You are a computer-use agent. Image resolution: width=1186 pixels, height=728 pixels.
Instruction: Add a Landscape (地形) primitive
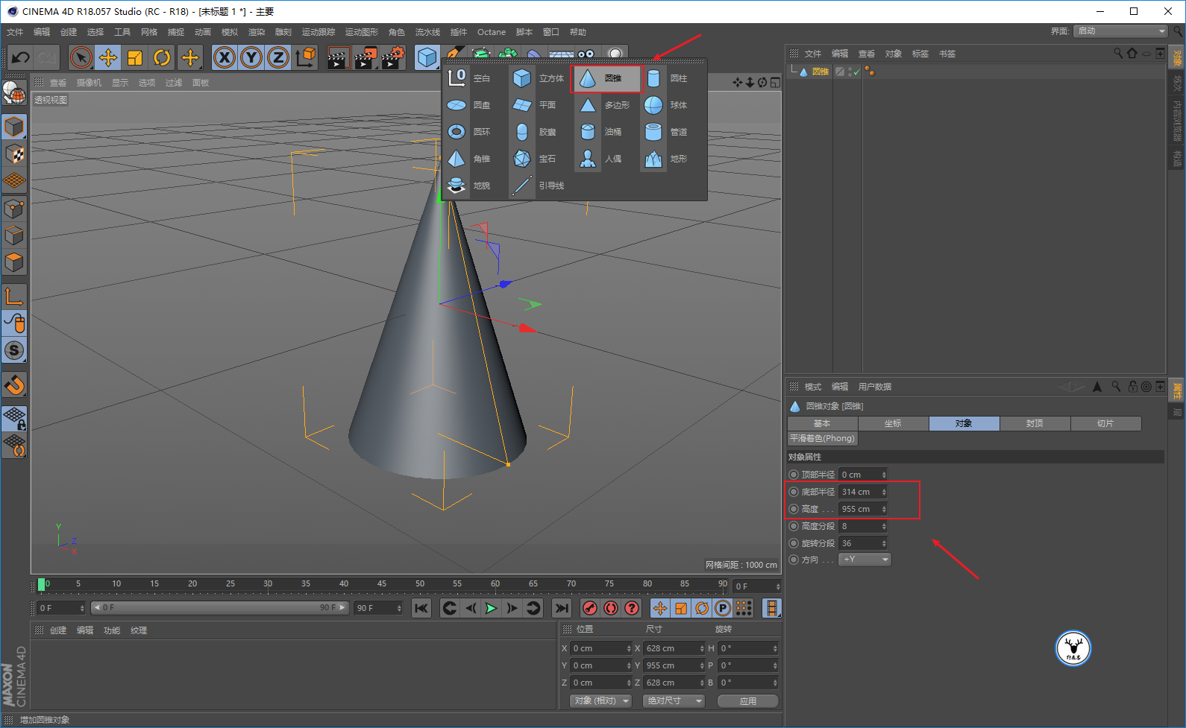point(666,159)
